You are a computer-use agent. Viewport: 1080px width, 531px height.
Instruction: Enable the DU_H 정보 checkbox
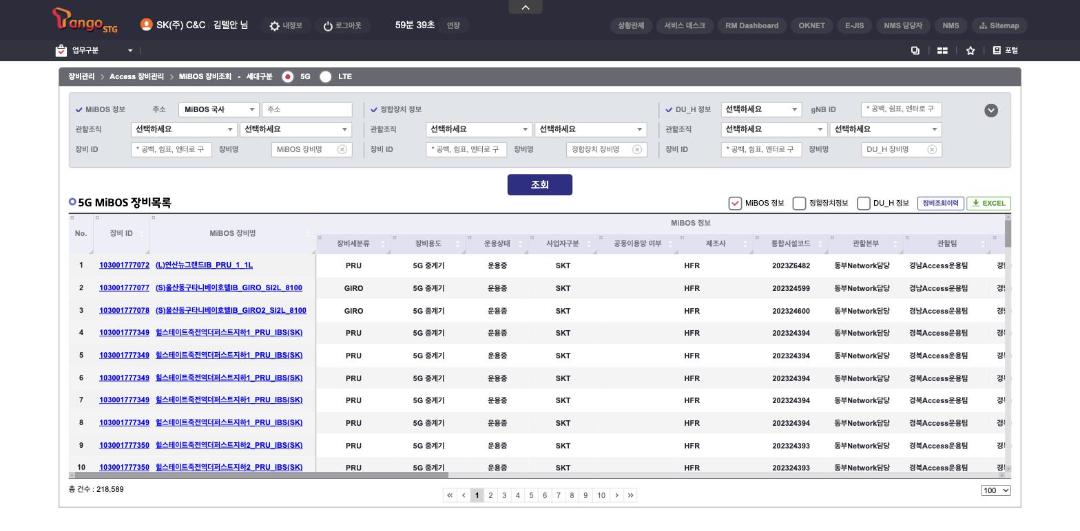tap(863, 203)
